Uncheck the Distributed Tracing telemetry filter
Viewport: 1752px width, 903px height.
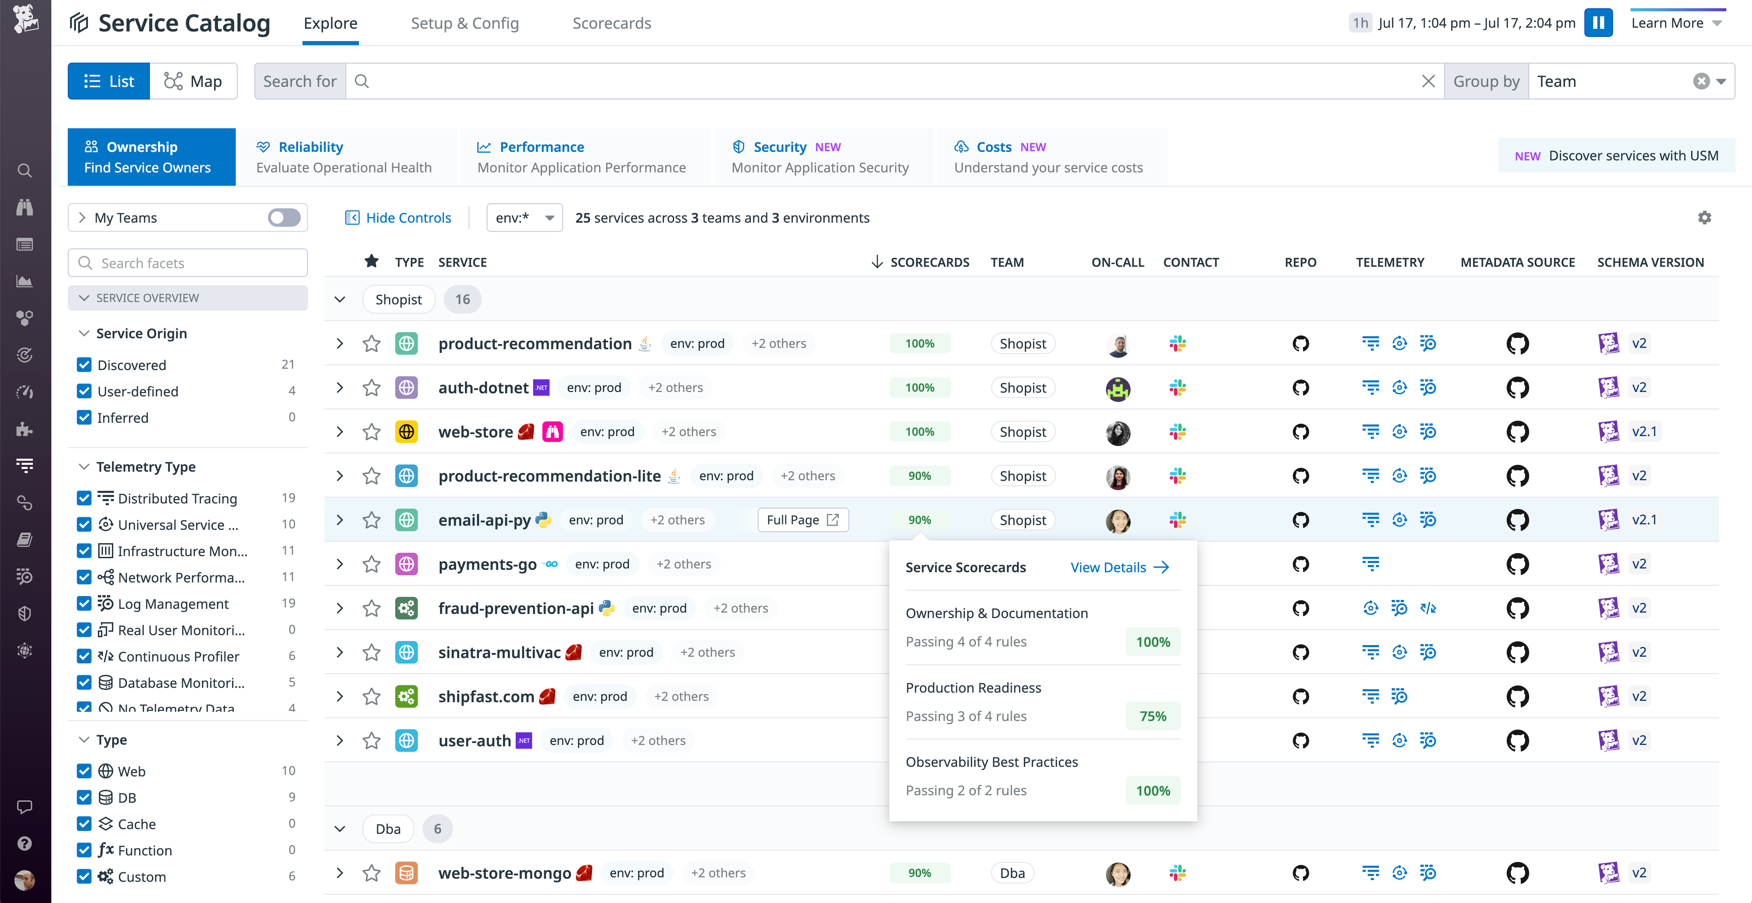coord(83,498)
